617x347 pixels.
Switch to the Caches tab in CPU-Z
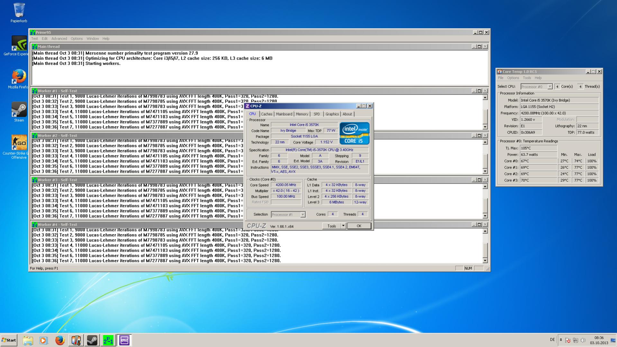coord(267,114)
